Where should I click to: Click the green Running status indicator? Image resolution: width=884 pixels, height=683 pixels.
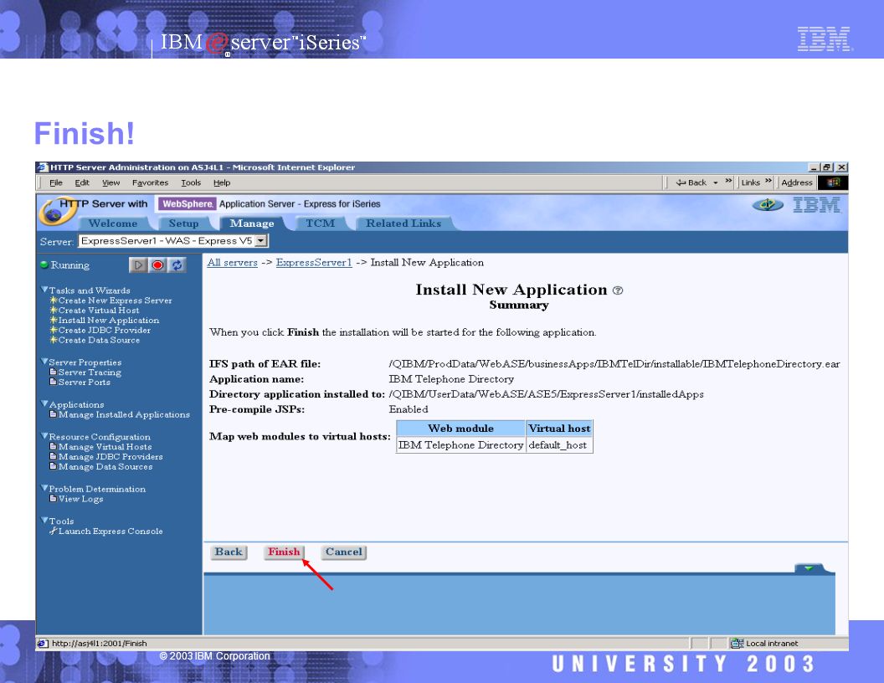[x=44, y=264]
